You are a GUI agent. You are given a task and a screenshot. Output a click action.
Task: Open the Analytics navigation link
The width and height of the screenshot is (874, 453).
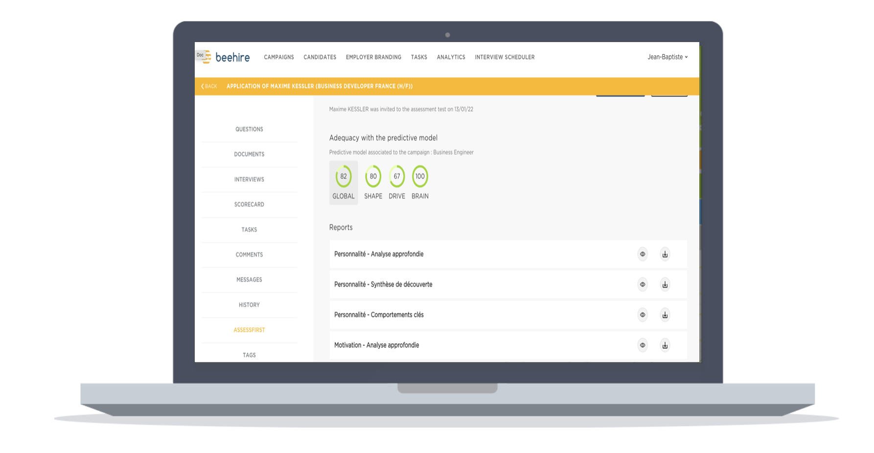click(x=451, y=57)
